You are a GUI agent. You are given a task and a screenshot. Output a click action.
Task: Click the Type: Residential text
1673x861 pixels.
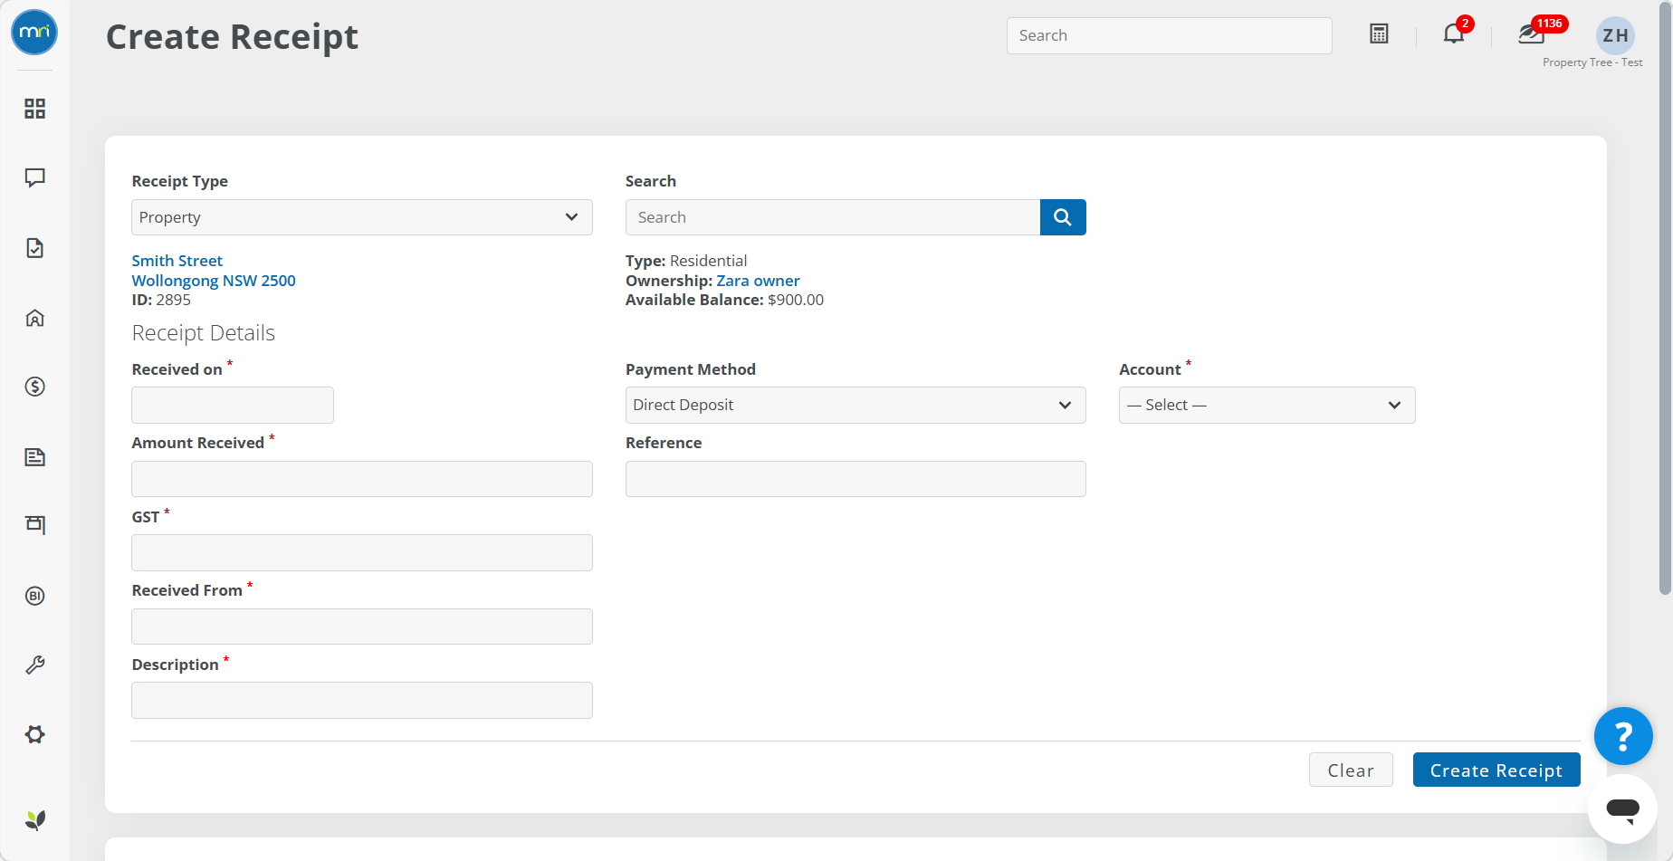tap(686, 261)
